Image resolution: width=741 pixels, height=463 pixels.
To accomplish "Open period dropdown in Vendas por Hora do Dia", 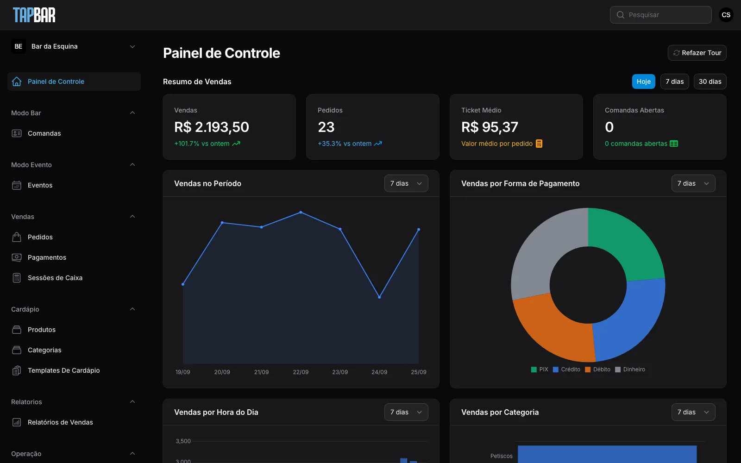I will (x=406, y=412).
